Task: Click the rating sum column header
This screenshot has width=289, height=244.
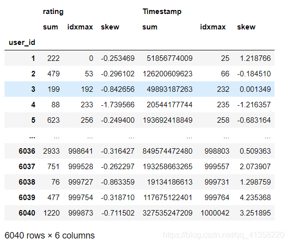Action: (x=50, y=27)
